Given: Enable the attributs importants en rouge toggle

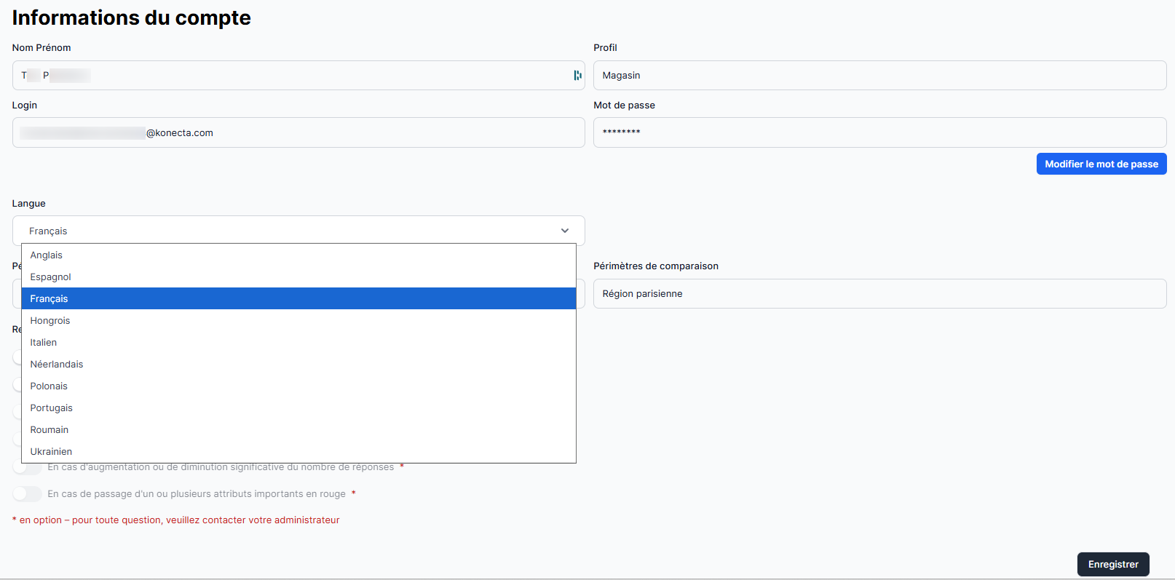Looking at the screenshot, I should pyautogui.click(x=27, y=494).
